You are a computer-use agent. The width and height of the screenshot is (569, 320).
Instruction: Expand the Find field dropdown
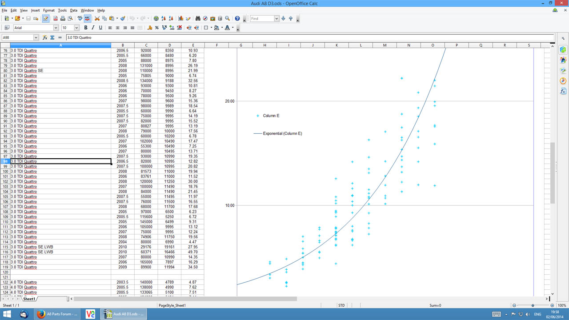click(x=276, y=19)
